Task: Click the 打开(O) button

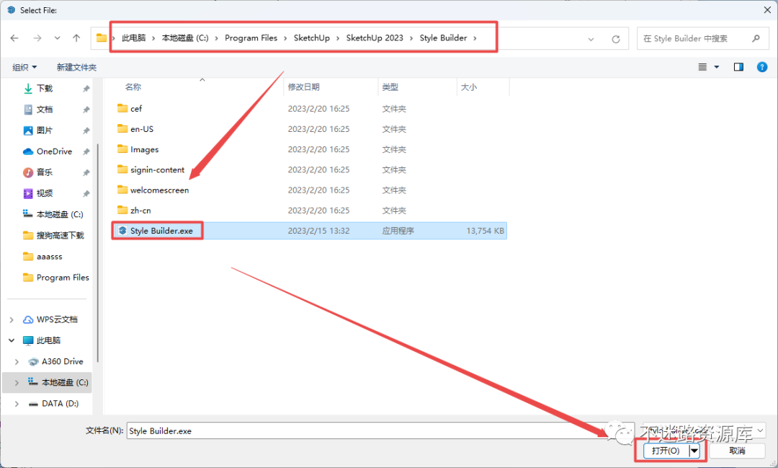Action: [666, 451]
